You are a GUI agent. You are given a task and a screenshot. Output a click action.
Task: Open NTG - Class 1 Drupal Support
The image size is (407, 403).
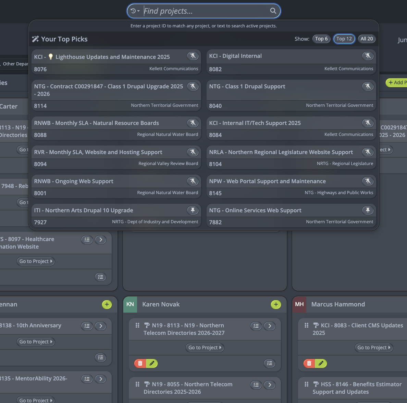291,96
